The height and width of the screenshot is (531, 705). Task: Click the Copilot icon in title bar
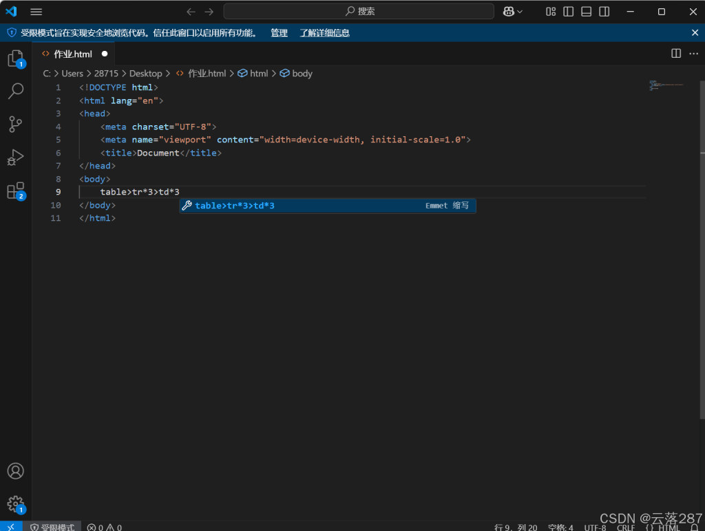pos(509,12)
